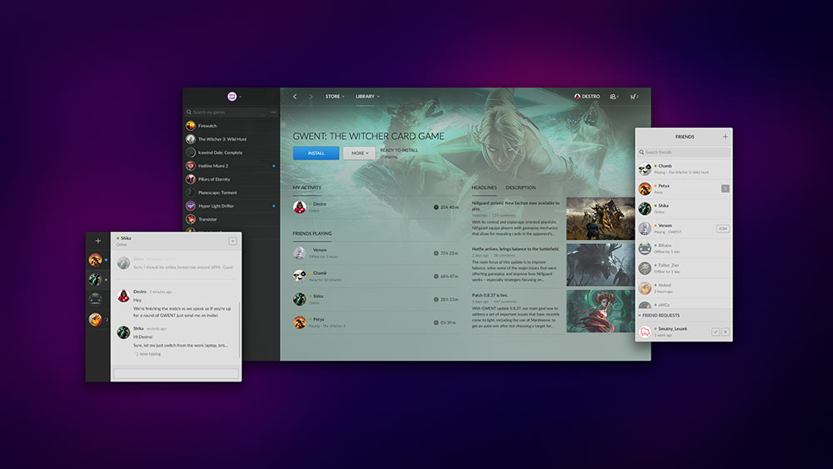
Task: Open Petya unread message badge
Action: pyautogui.click(x=726, y=188)
